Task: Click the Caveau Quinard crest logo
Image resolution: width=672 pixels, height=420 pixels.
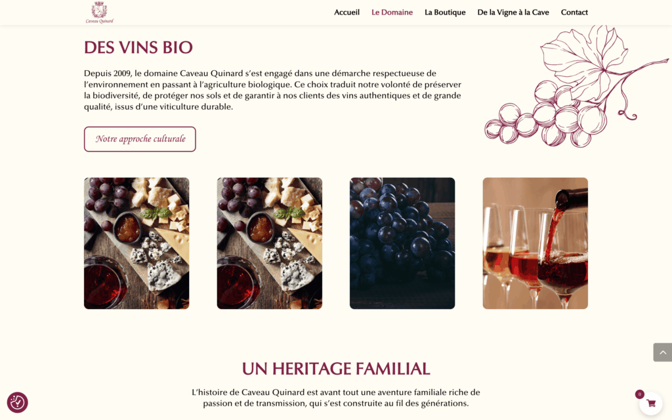Action: coord(100,12)
